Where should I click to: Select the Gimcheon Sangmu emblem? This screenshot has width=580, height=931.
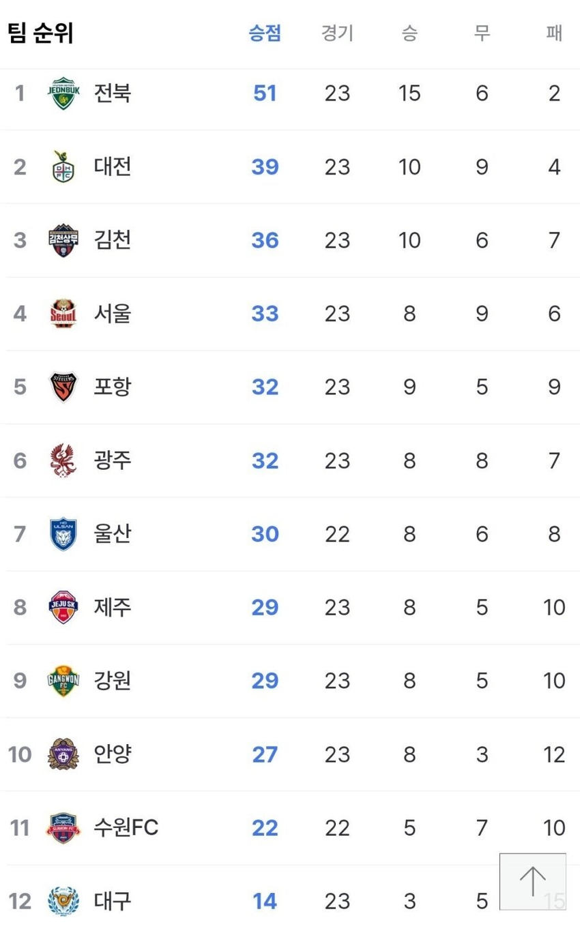(x=63, y=240)
